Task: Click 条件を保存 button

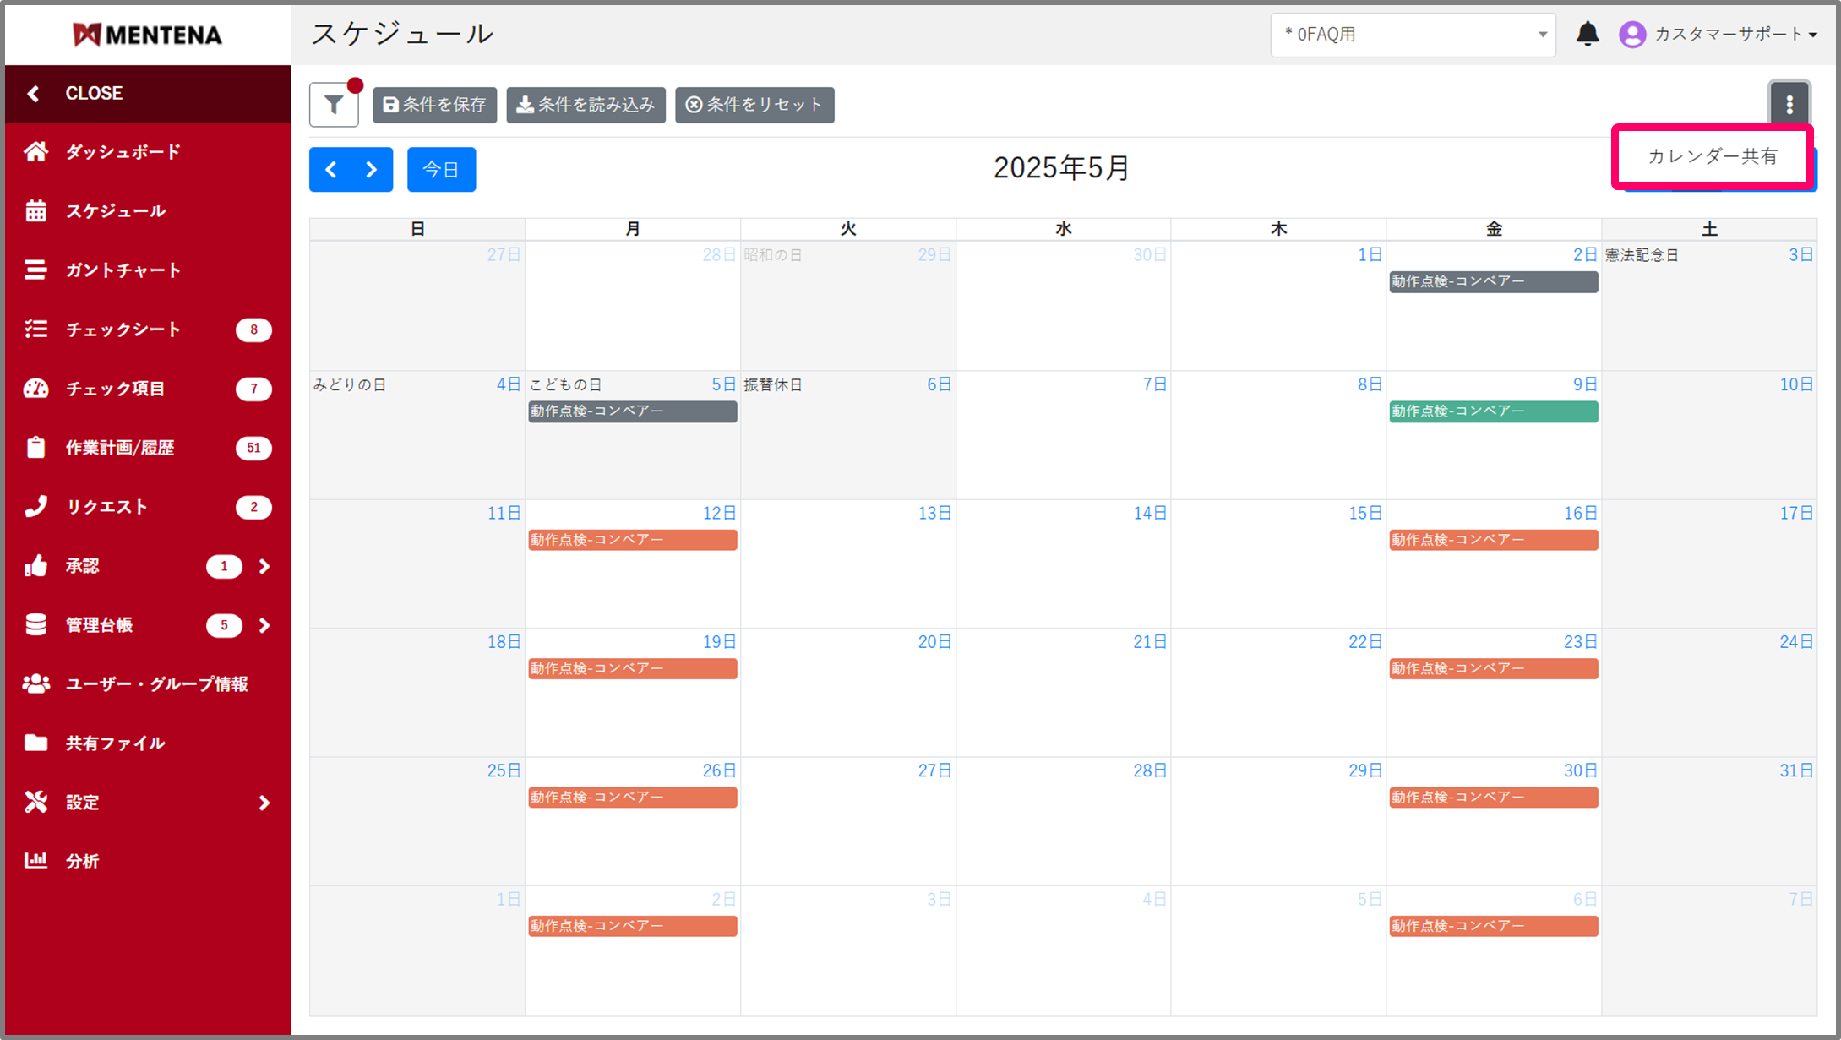Action: (434, 105)
